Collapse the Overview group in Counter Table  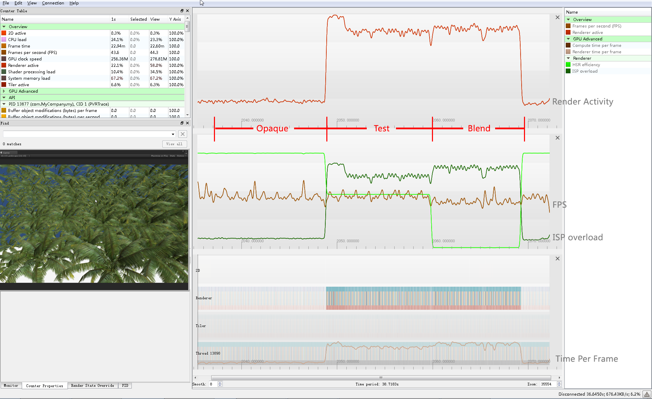[x=4, y=27]
